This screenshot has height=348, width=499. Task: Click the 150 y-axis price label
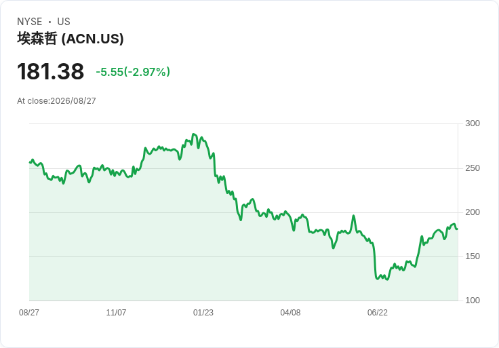point(473,256)
